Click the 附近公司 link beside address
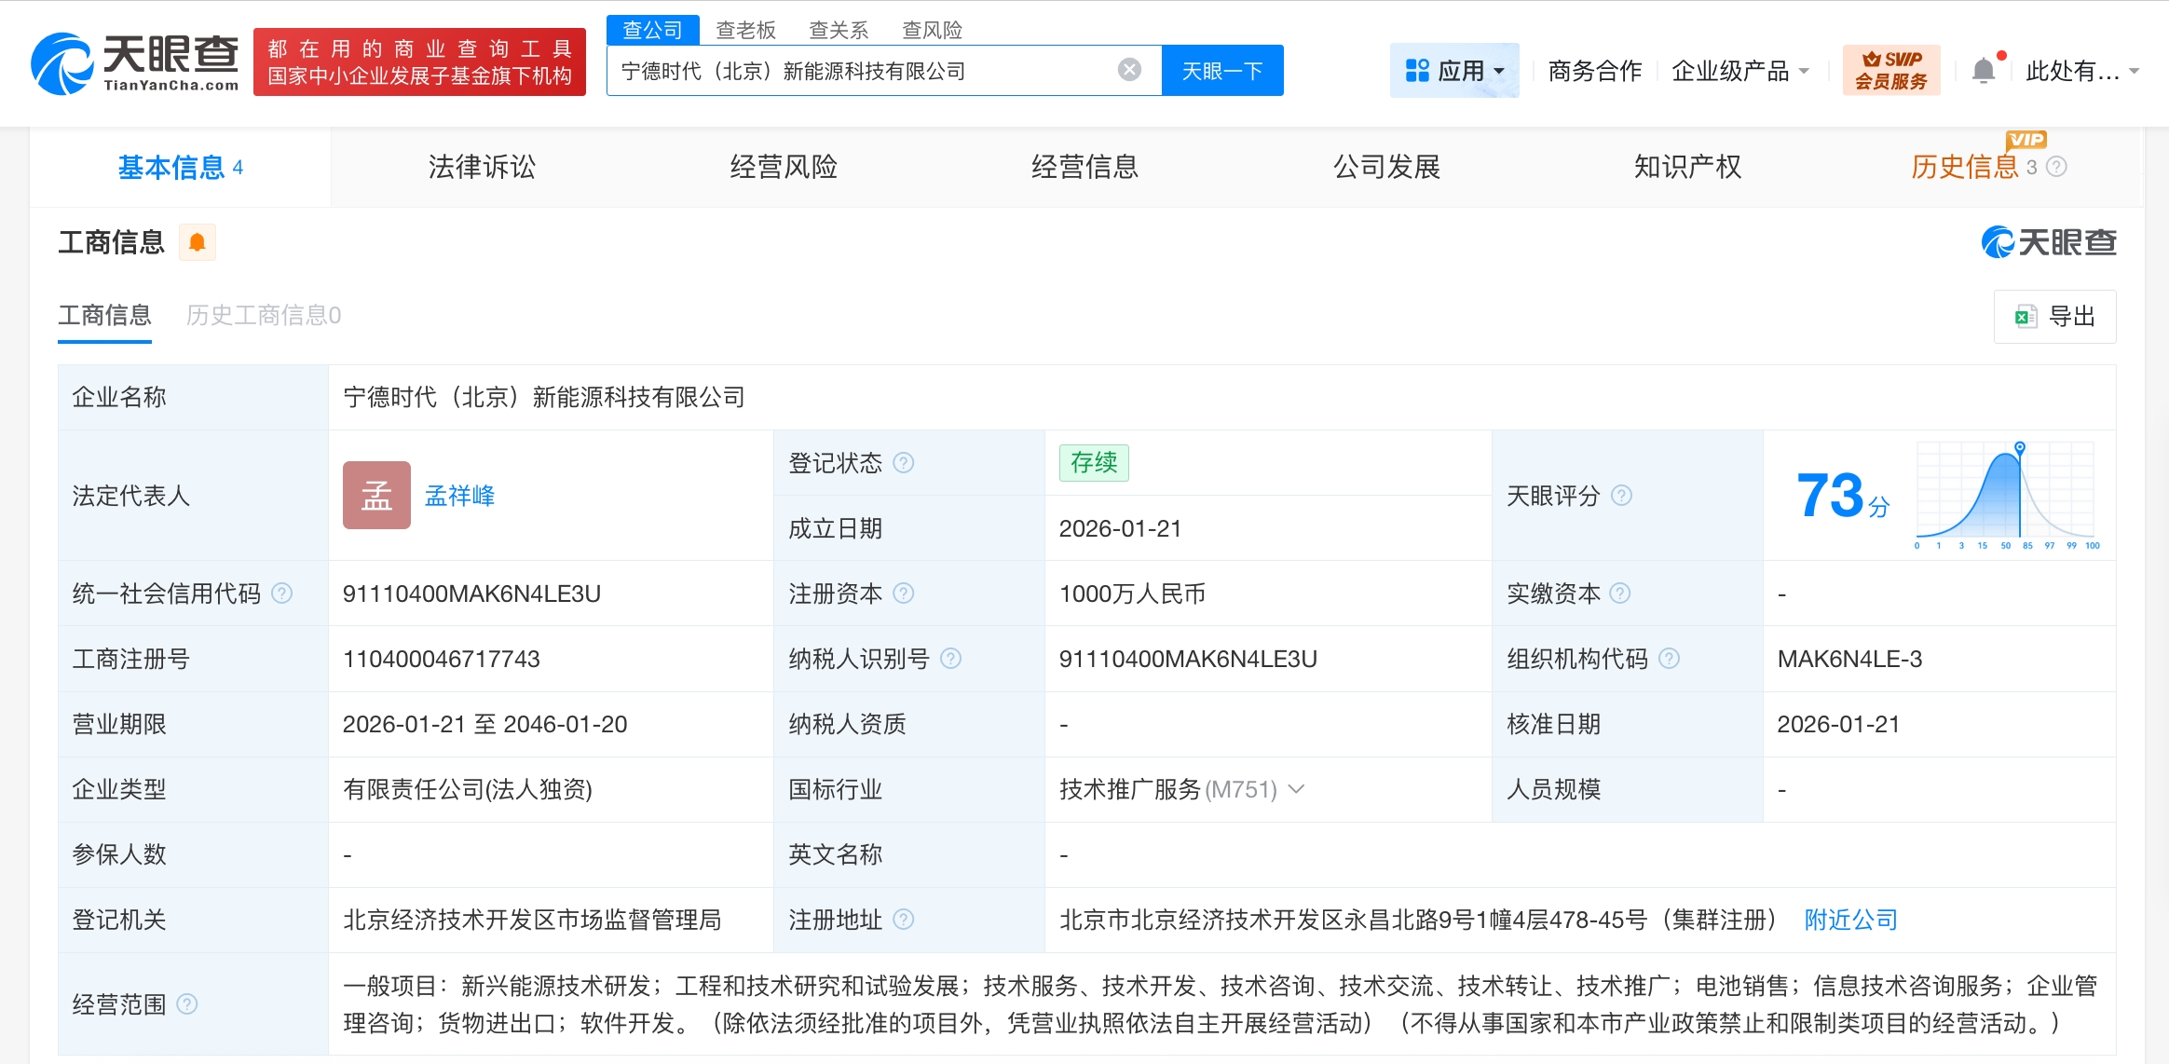2169x1064 pixels. (1851, 920)
